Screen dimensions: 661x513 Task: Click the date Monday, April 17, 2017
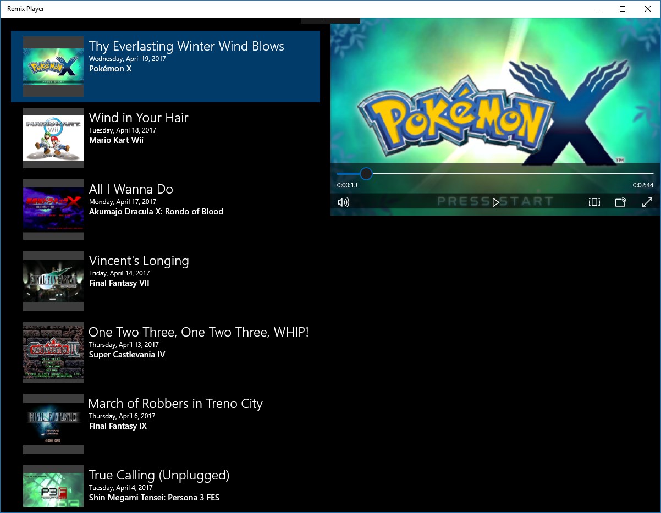coord(123,202)
